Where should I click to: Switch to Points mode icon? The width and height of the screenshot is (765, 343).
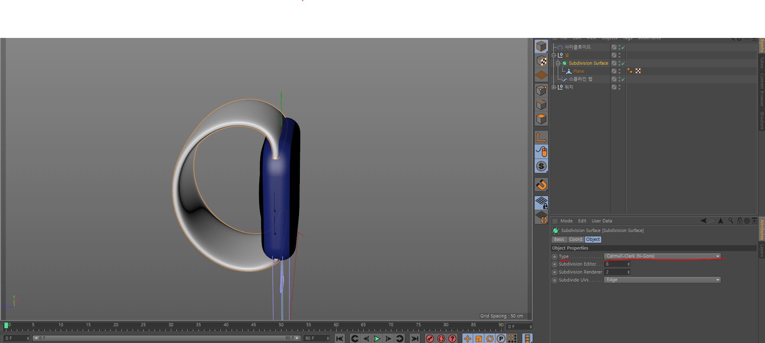[x=541, y=91]
